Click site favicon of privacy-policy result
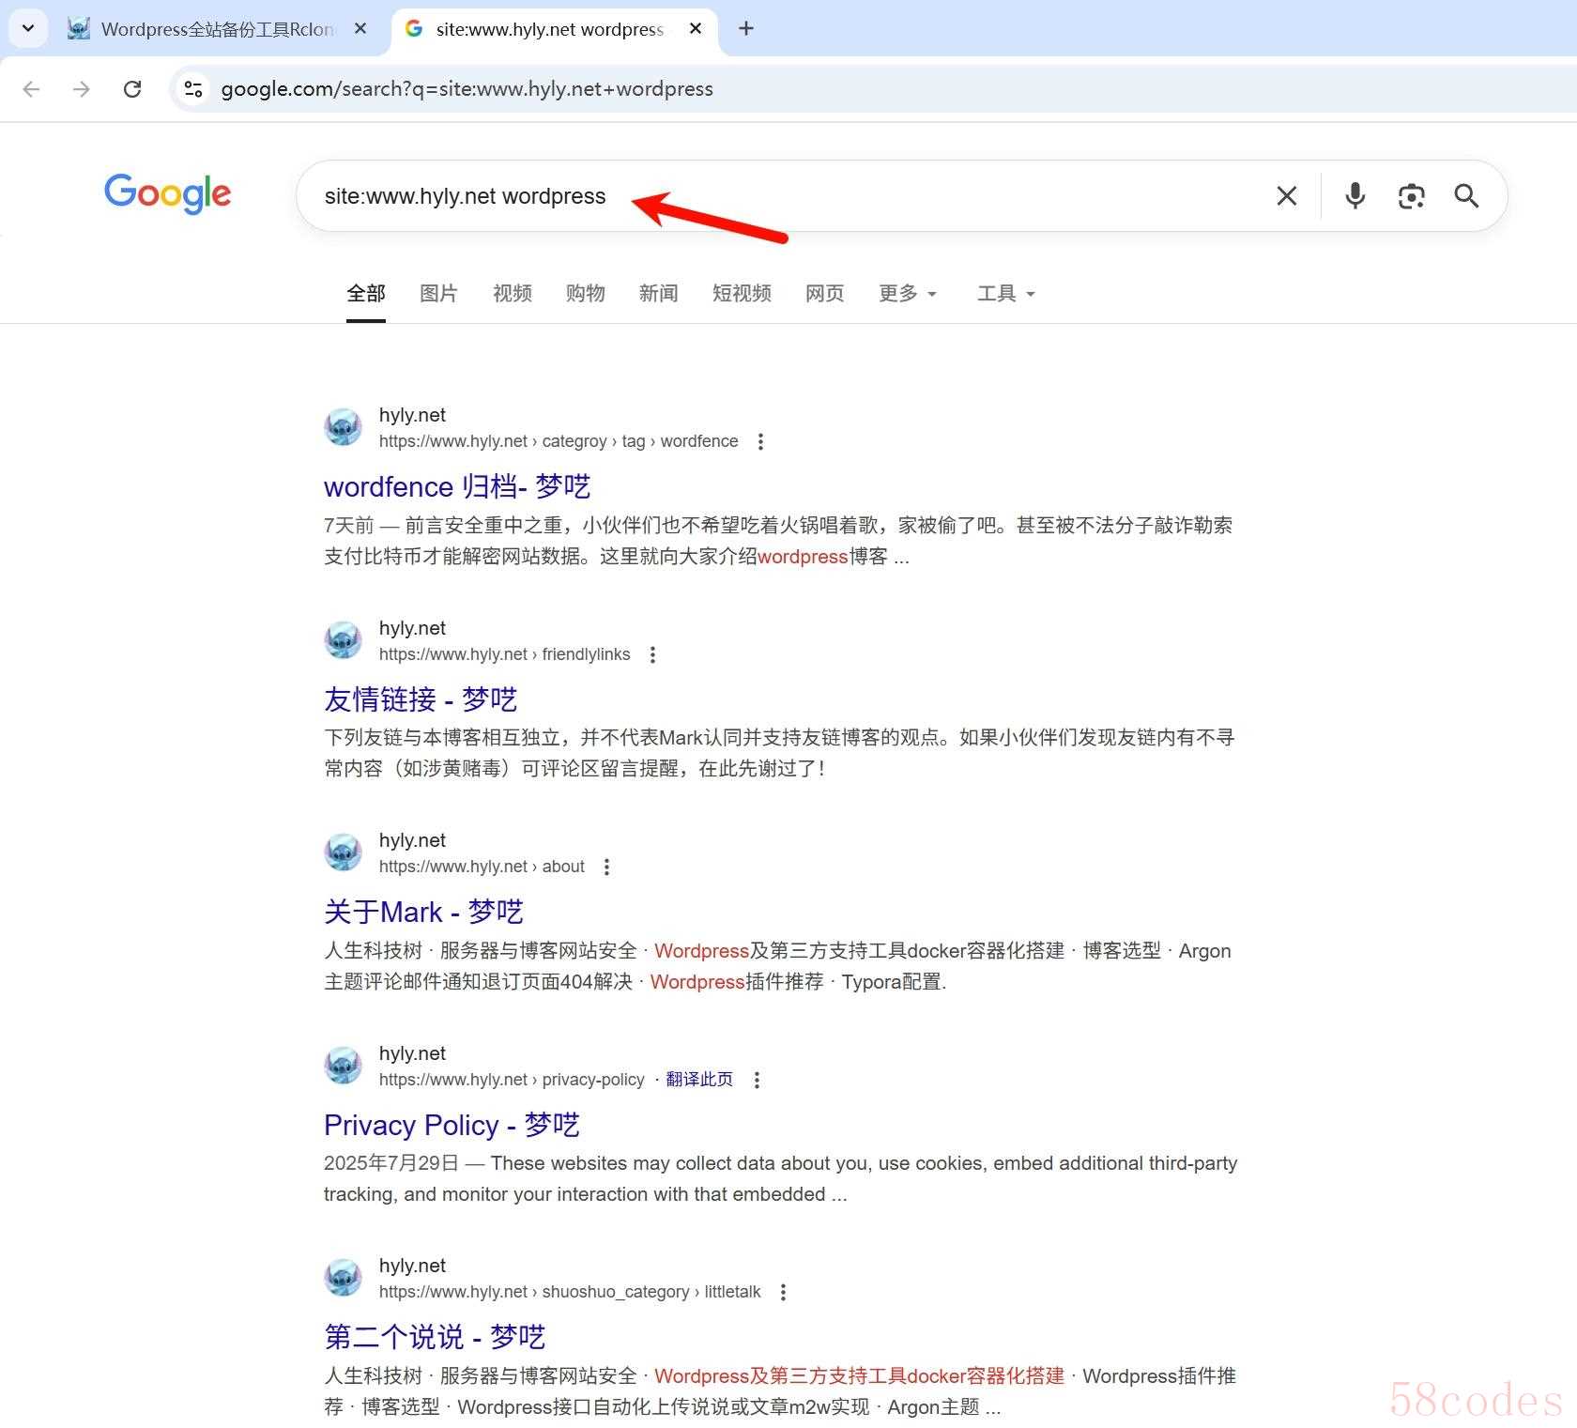This screenshot has width=1577, height=1428. tap(343, 1066)
